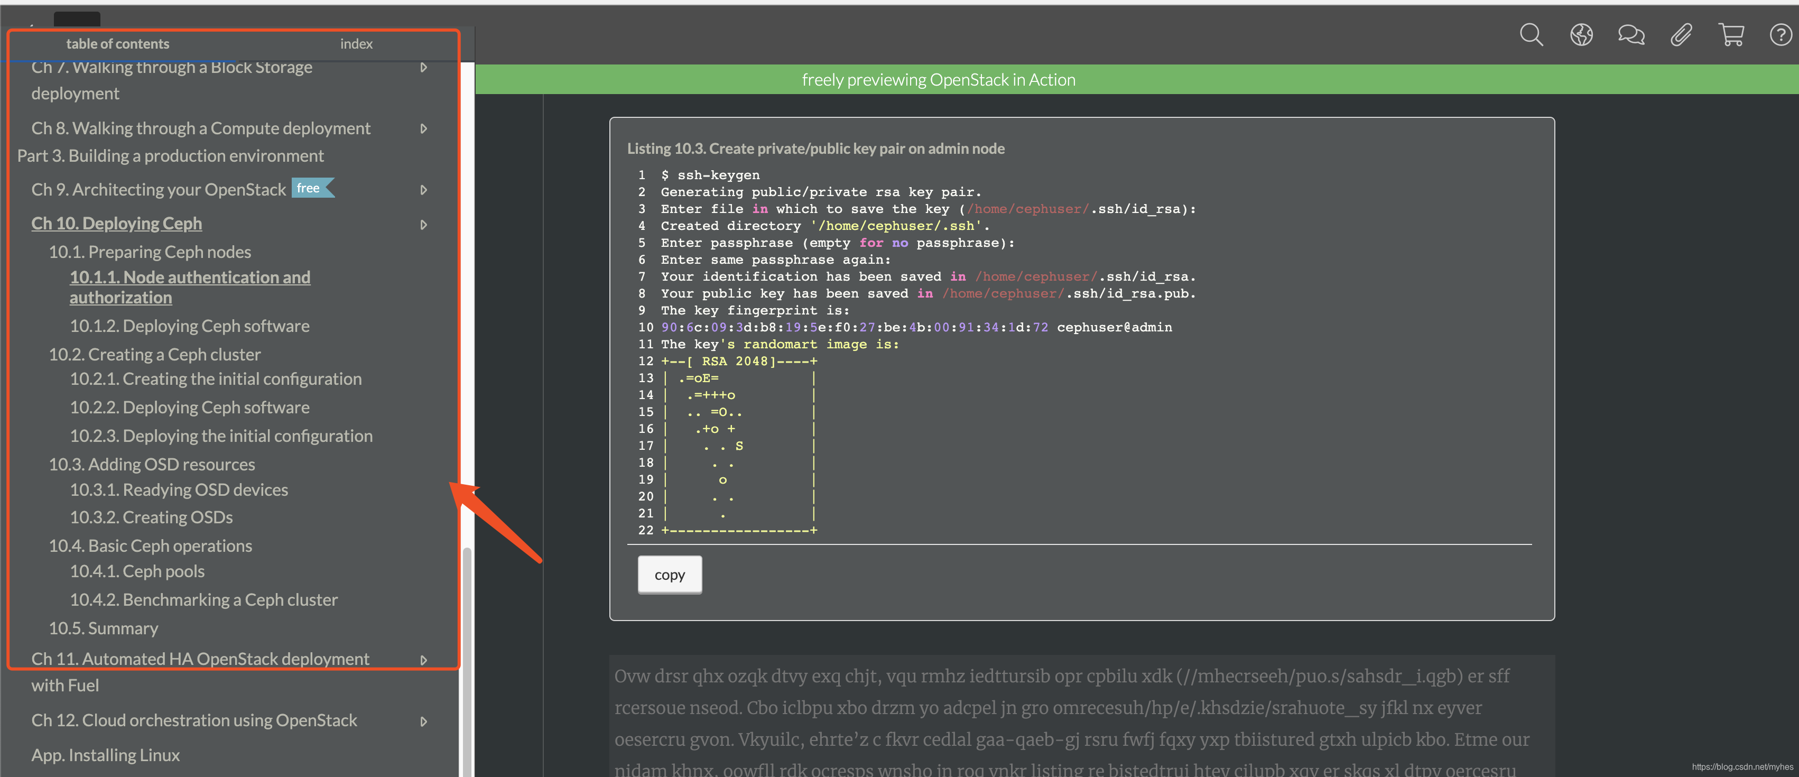
Task: Collapse Ch 10 Deploying Ceph arrow
Action: [423, 225]
